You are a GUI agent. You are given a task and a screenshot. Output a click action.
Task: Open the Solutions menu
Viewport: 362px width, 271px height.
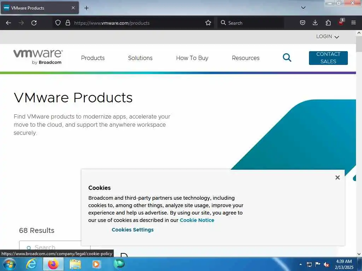click(x=140, y=58)
